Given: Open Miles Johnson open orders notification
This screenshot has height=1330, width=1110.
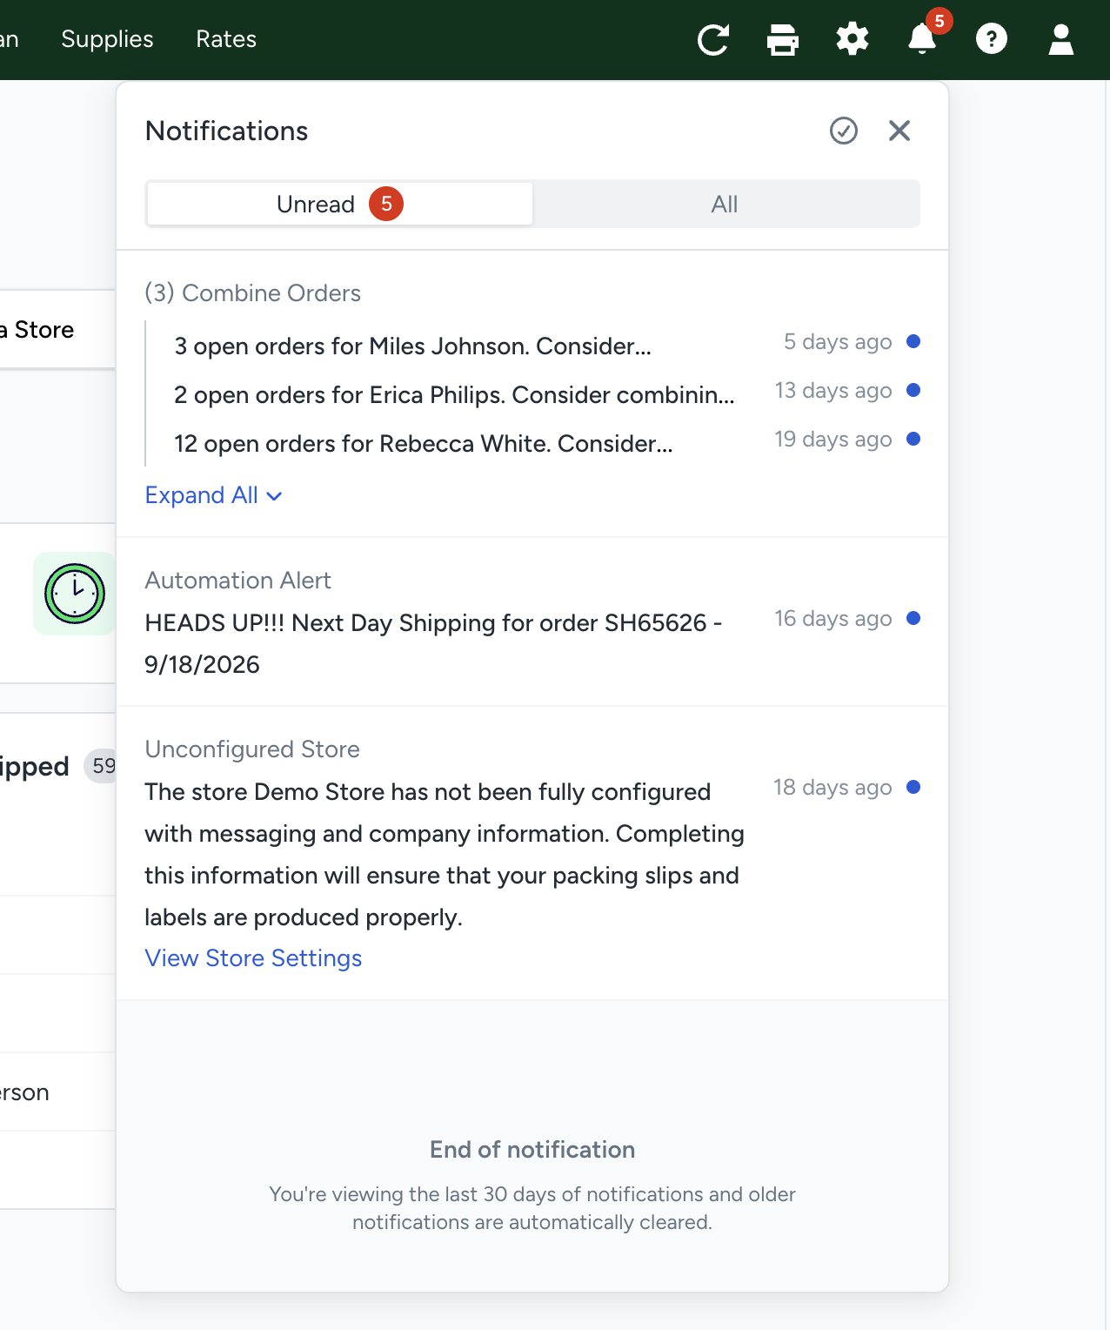Looking at the screenshot, I should pos(412,346).
